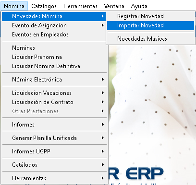Viewport: 196px width, 185px height.
Task: Expand submenu arrow of Informes
Action: click(x=103, y=125)
